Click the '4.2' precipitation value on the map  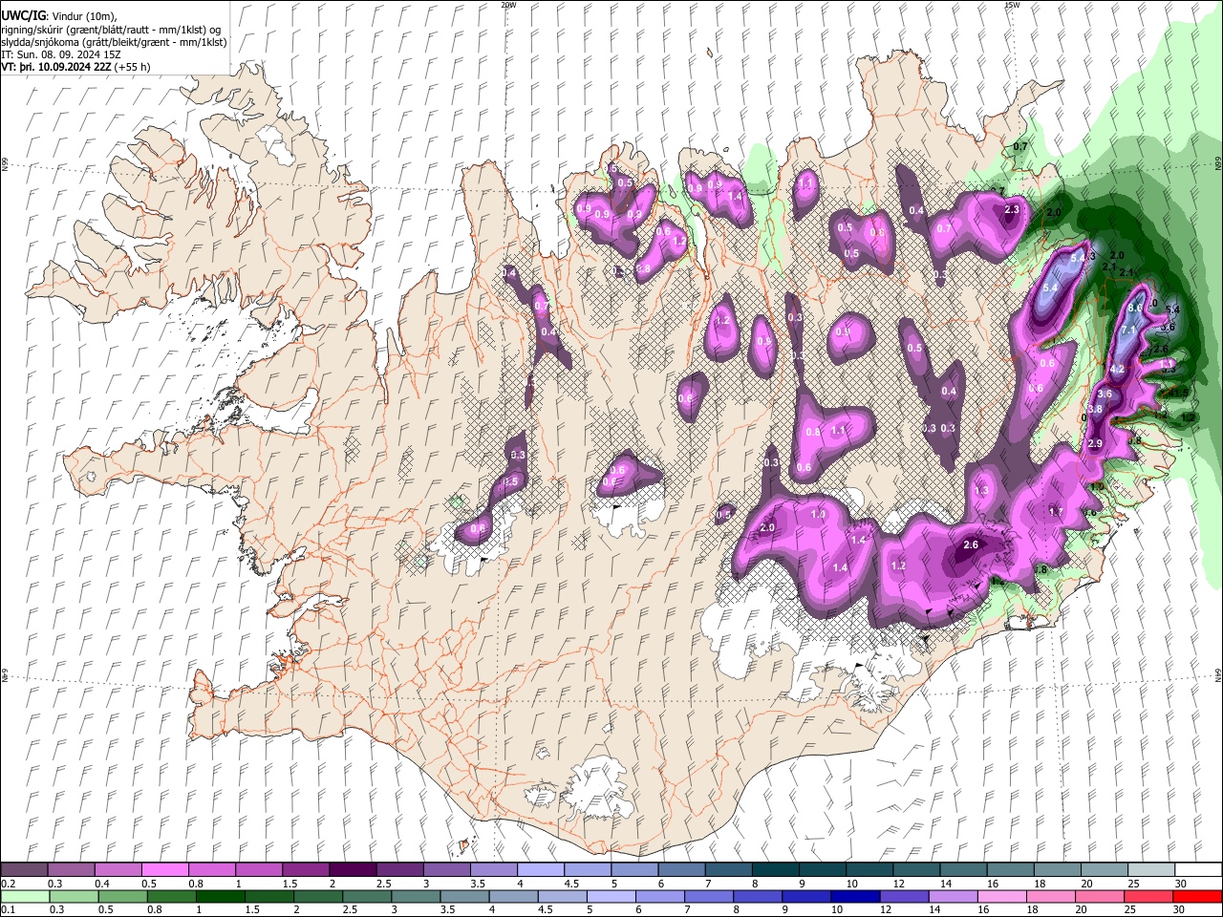(1117, 369)
